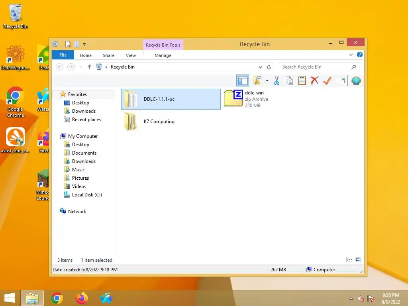The height and width of the screenshot is (306, 408).
Task: Open the Customize Quick Access Toolbar dropdown
Action: tap(84, 45)
